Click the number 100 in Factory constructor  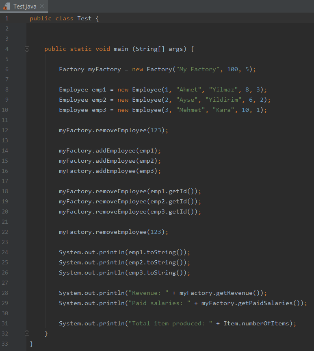pyautogui.click(x=232, y=69)
